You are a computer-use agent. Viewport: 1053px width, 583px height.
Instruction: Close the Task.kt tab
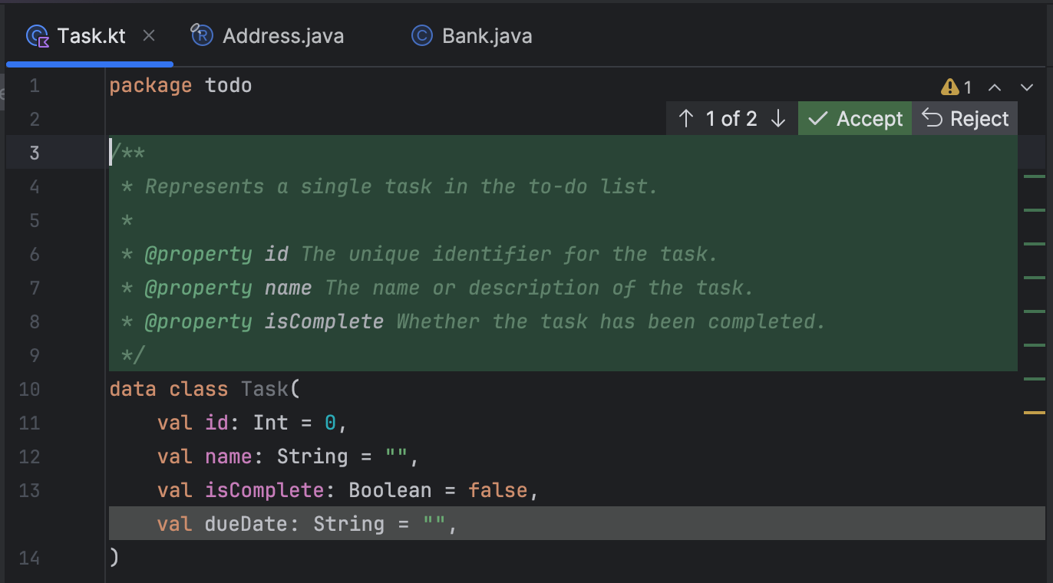click(x=149, y=35)
